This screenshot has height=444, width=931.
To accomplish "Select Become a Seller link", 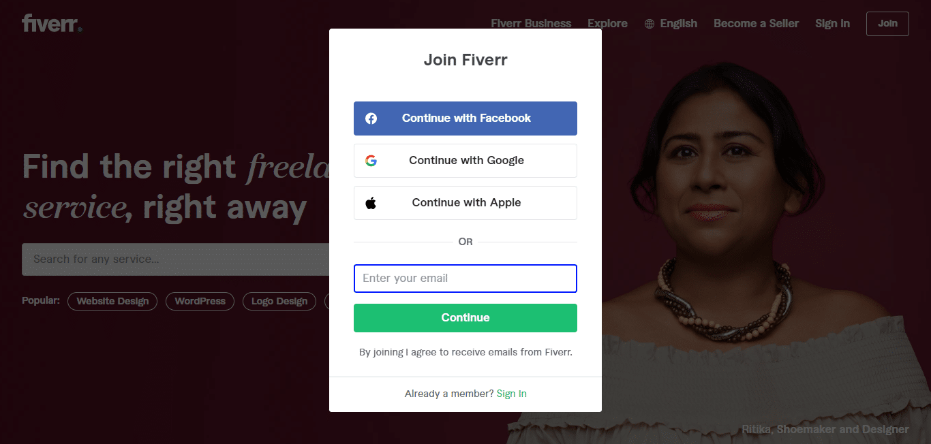I will pos(756,24).
